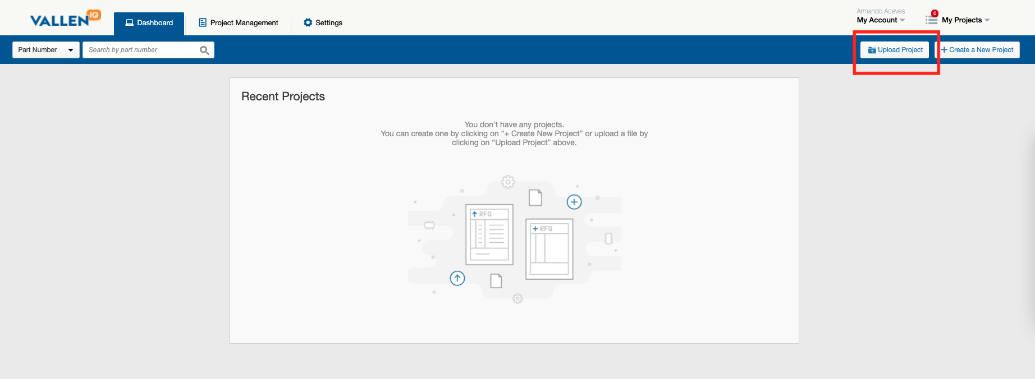Open the My Account dropdown
Image resolution: width=1035 pixels, height=379 pixels.
881,20
